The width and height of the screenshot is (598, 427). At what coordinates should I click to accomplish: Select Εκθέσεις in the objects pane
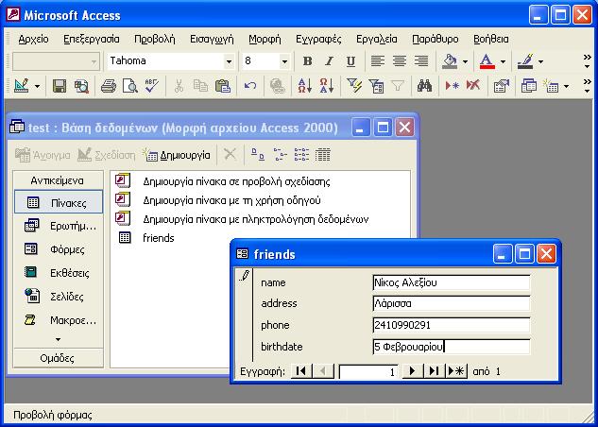click(59, 273)
